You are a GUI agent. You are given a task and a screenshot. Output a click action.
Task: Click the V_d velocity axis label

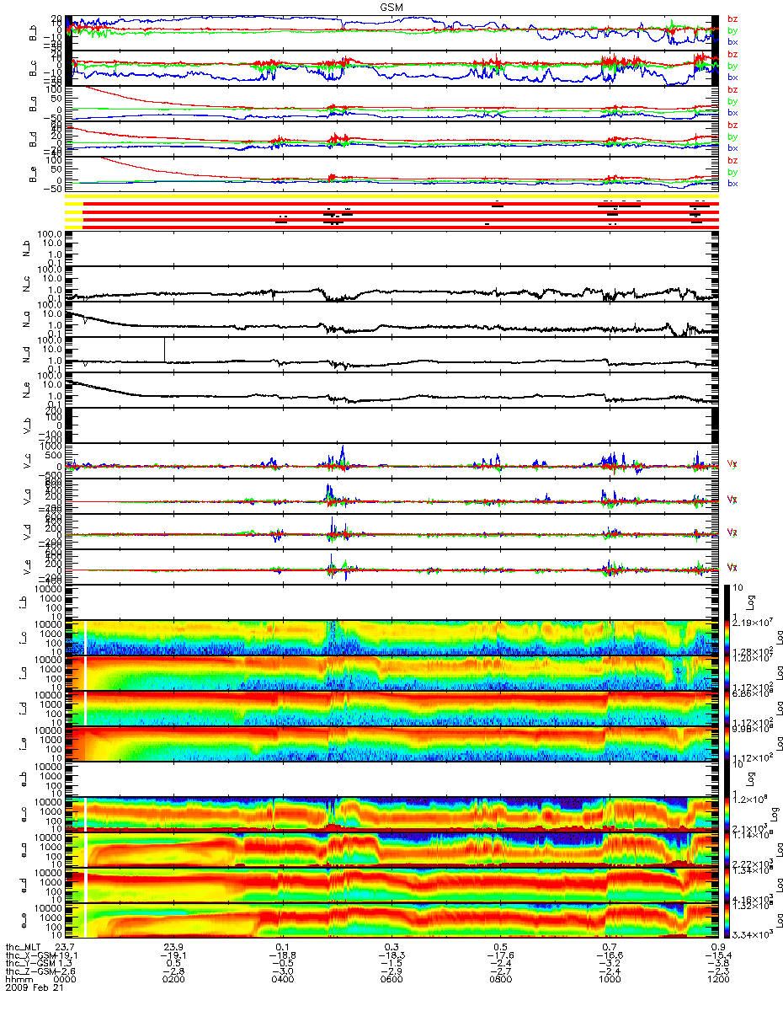(x=25, y=532)
